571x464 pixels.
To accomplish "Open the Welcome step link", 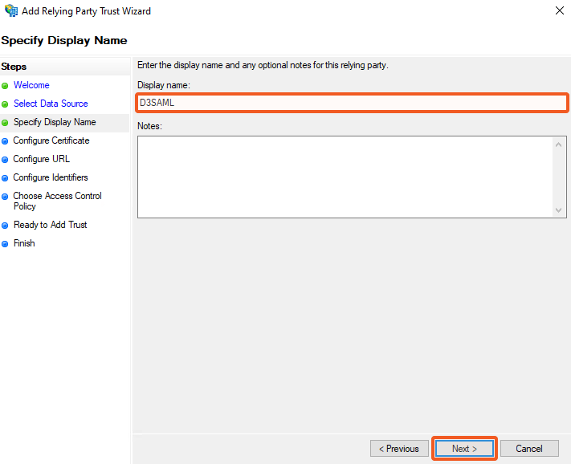I will 31,85.
